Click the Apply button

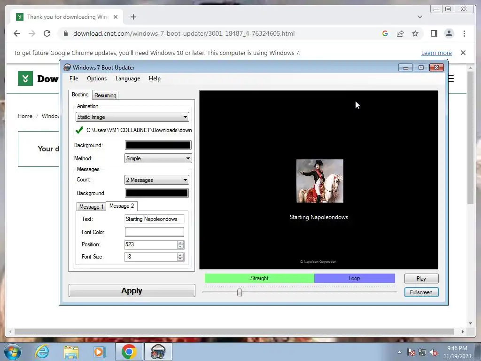pyautogui.click(x=132, y=290)
